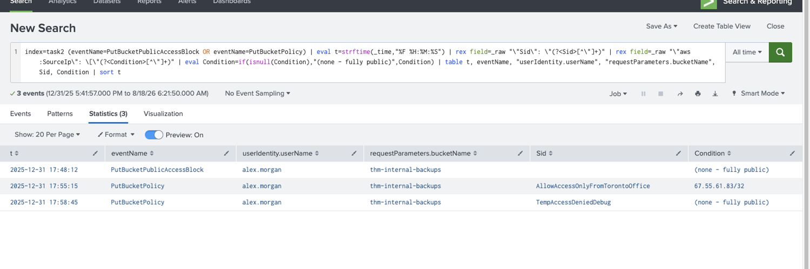The image size is (810, 269).
Task: Select the Statistics (3) tab
Action: click(x=108, y=114)
